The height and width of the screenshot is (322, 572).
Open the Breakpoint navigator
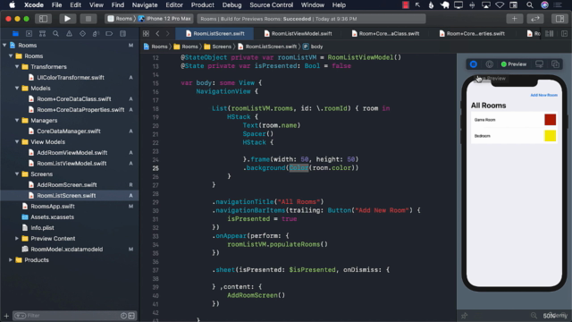click(x=109, y=34)
